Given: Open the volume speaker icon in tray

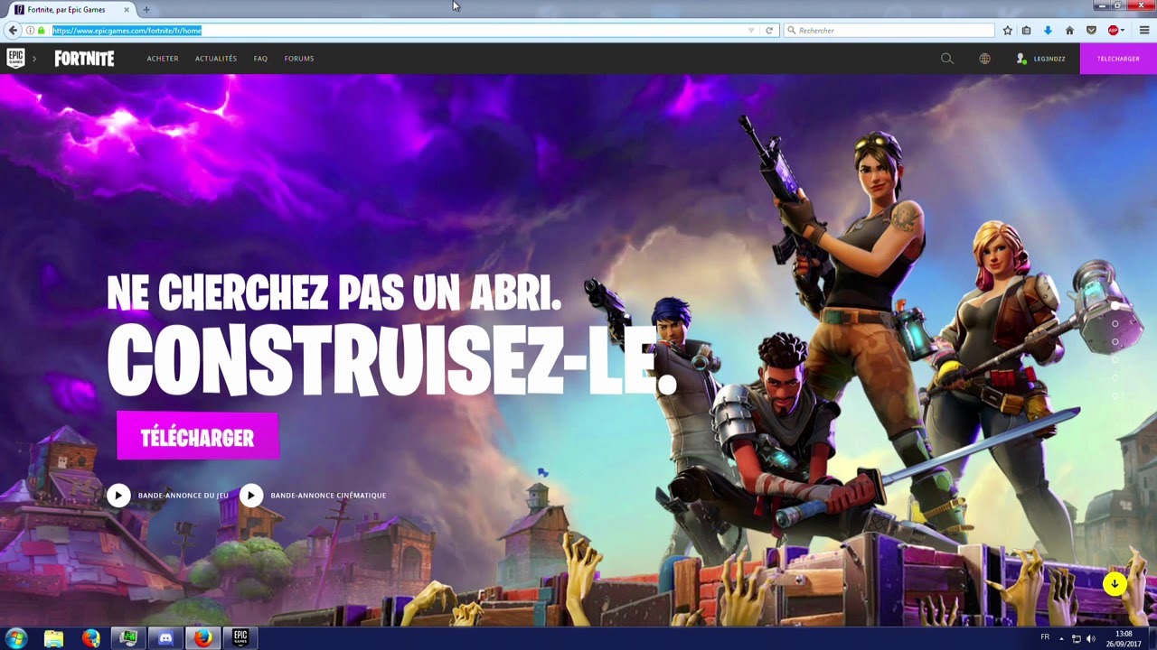Looking at the screenshot, I should [x=1091, y=638].
